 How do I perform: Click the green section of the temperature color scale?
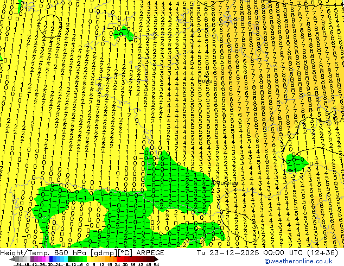77,259
